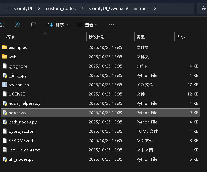Viewport: 207px width, 172px height.
Task: Select the pyproject.toml file icon
Action: 5,131
